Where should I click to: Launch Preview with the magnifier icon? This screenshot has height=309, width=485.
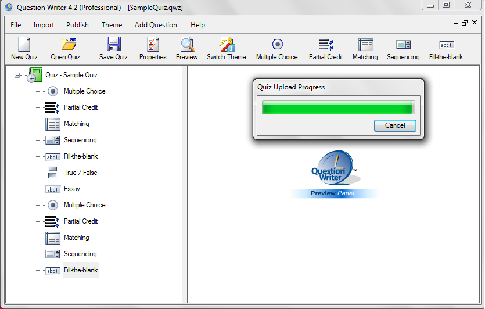coord(188,45)
